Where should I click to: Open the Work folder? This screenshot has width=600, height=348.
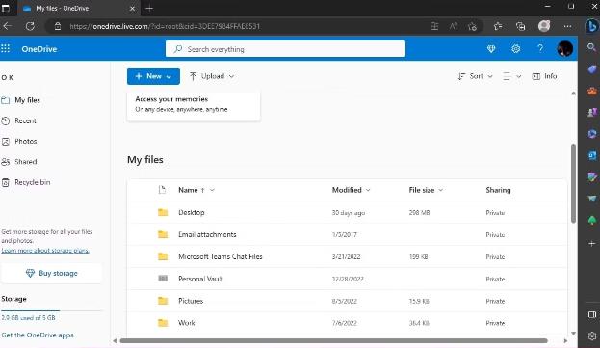click(186, 323)
